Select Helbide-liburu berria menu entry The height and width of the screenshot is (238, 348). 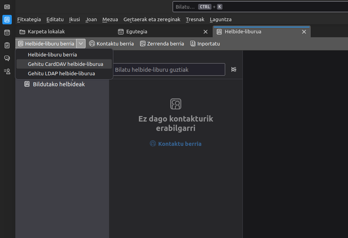[52, 55]
